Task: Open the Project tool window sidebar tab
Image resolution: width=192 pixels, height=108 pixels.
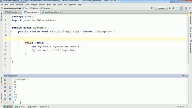Action: click(1, 16)
